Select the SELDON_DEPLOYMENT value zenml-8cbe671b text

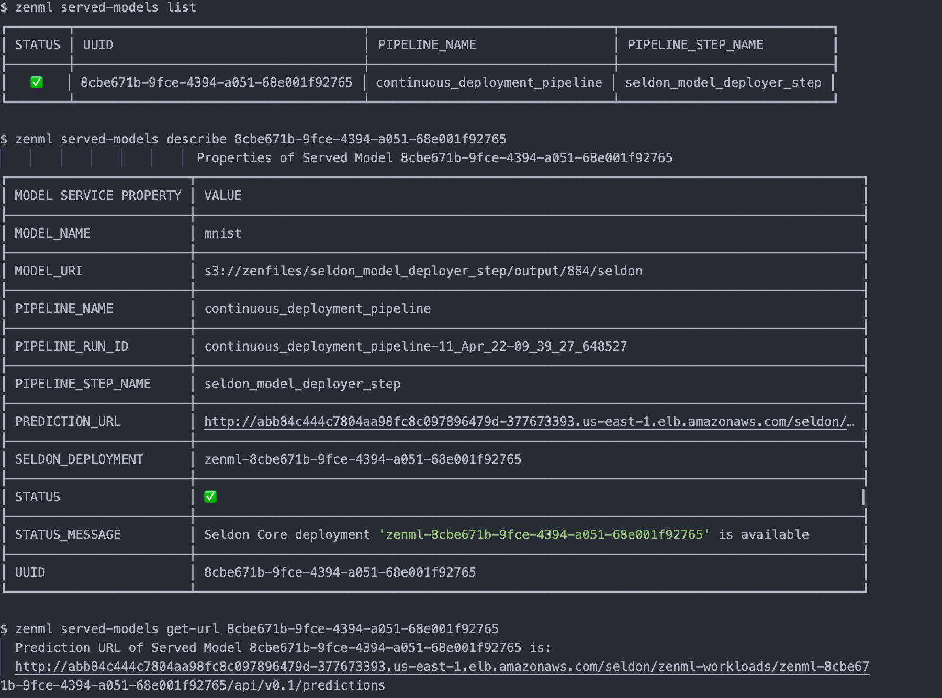(x=363, y=459)
